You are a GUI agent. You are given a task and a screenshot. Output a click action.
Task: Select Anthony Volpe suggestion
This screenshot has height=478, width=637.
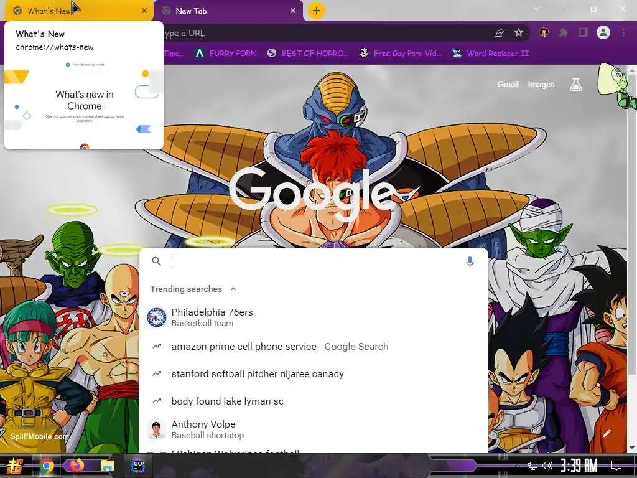point(314,429)
